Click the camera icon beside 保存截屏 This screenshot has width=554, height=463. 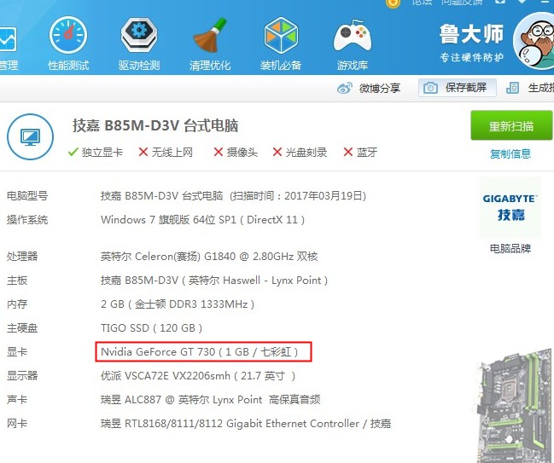(x=430, y=88)
